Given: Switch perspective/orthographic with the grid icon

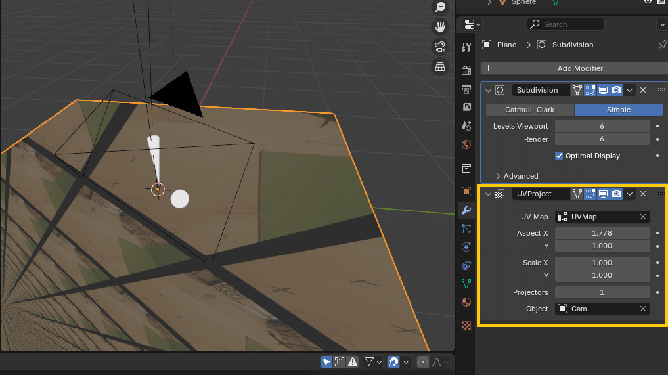Looking at the screenshot, I should pos(440,66).
